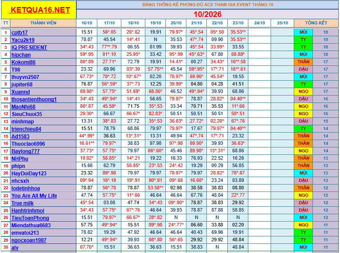The width and height of the screenshot is (340, 253).
Task: Click the 23/10 column header
Action: click(x=238, y=23)
